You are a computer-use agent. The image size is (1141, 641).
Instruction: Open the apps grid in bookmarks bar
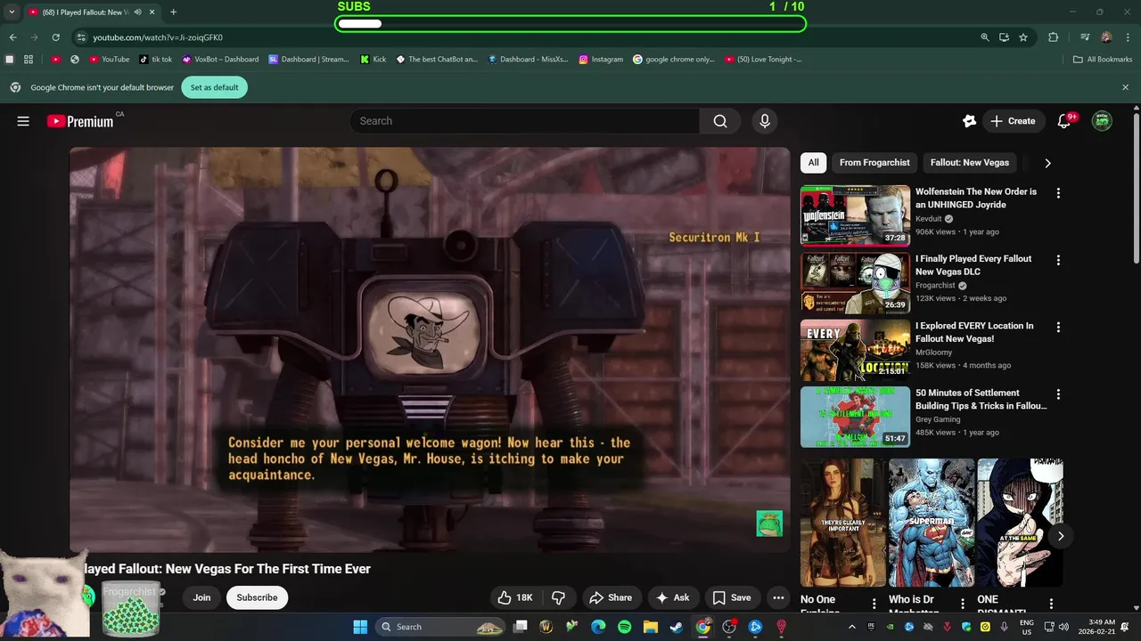[29, 60]
